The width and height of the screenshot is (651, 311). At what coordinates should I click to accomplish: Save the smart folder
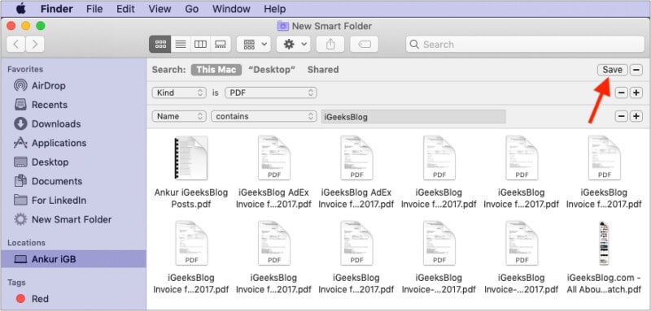click(613, 70)
